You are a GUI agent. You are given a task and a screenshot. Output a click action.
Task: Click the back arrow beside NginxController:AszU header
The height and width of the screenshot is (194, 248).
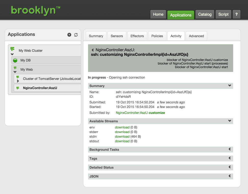pyautogui.click(x=93, y=50)
